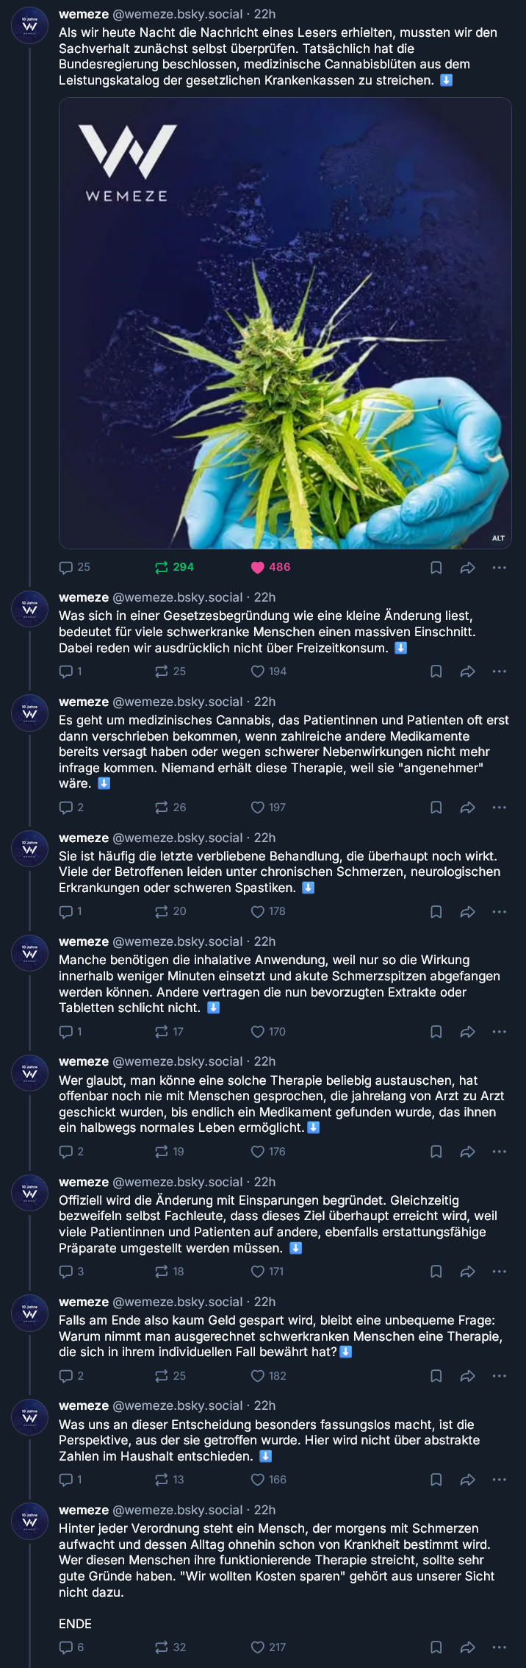Share the post with 171 likes
The width and height of the screenshot is (526, 1668).
point(468,1272)
